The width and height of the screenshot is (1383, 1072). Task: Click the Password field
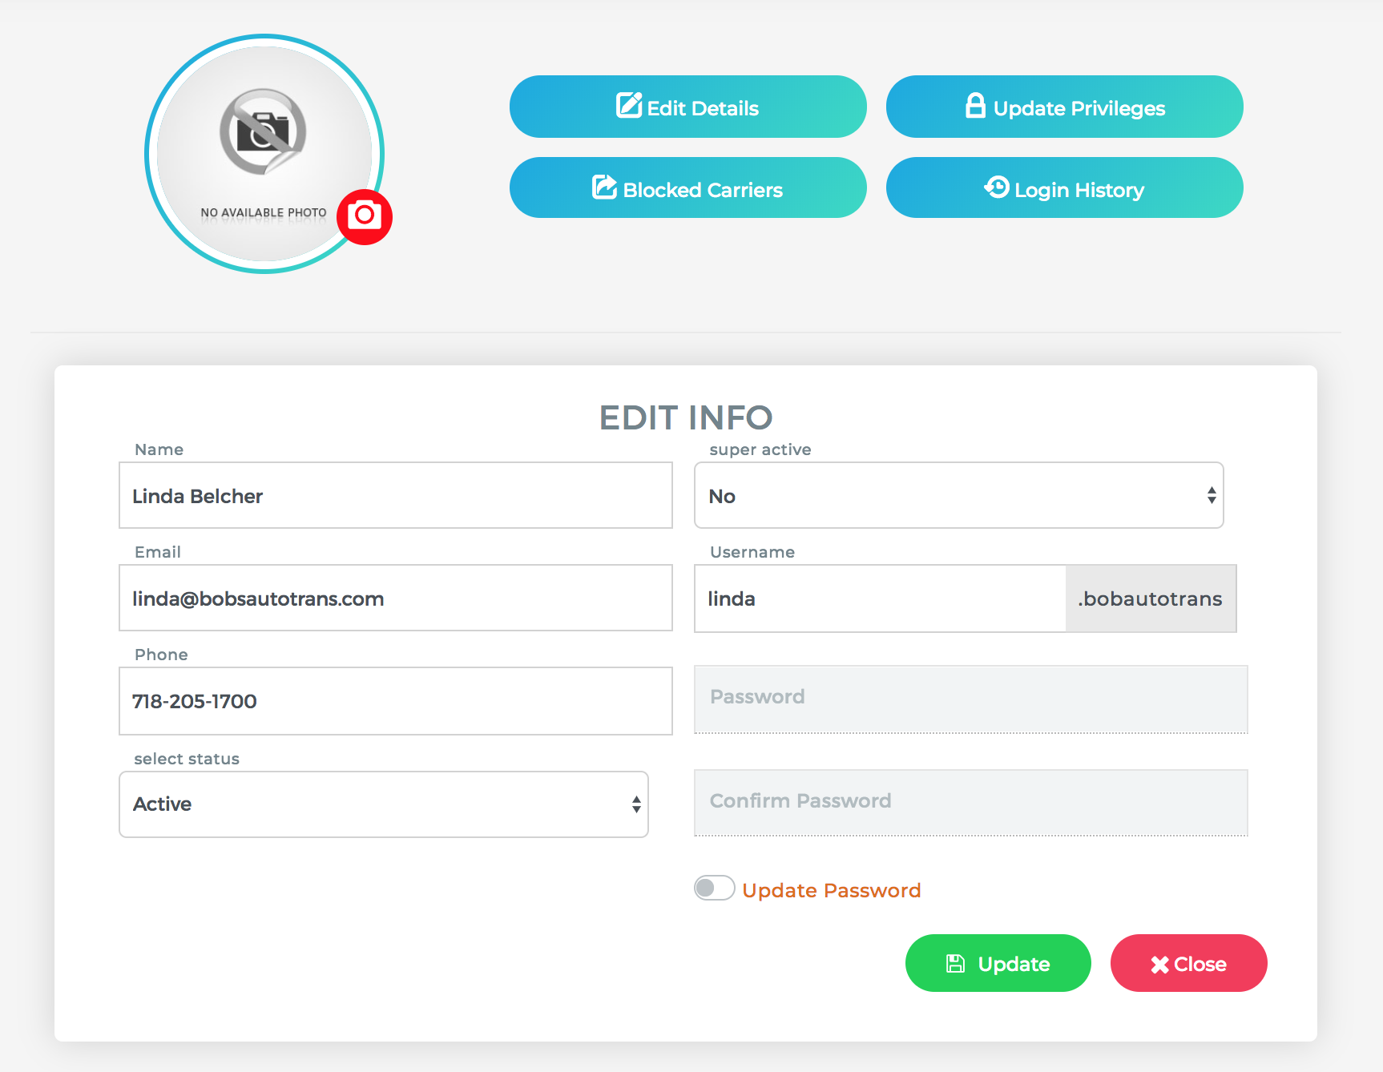971,699
